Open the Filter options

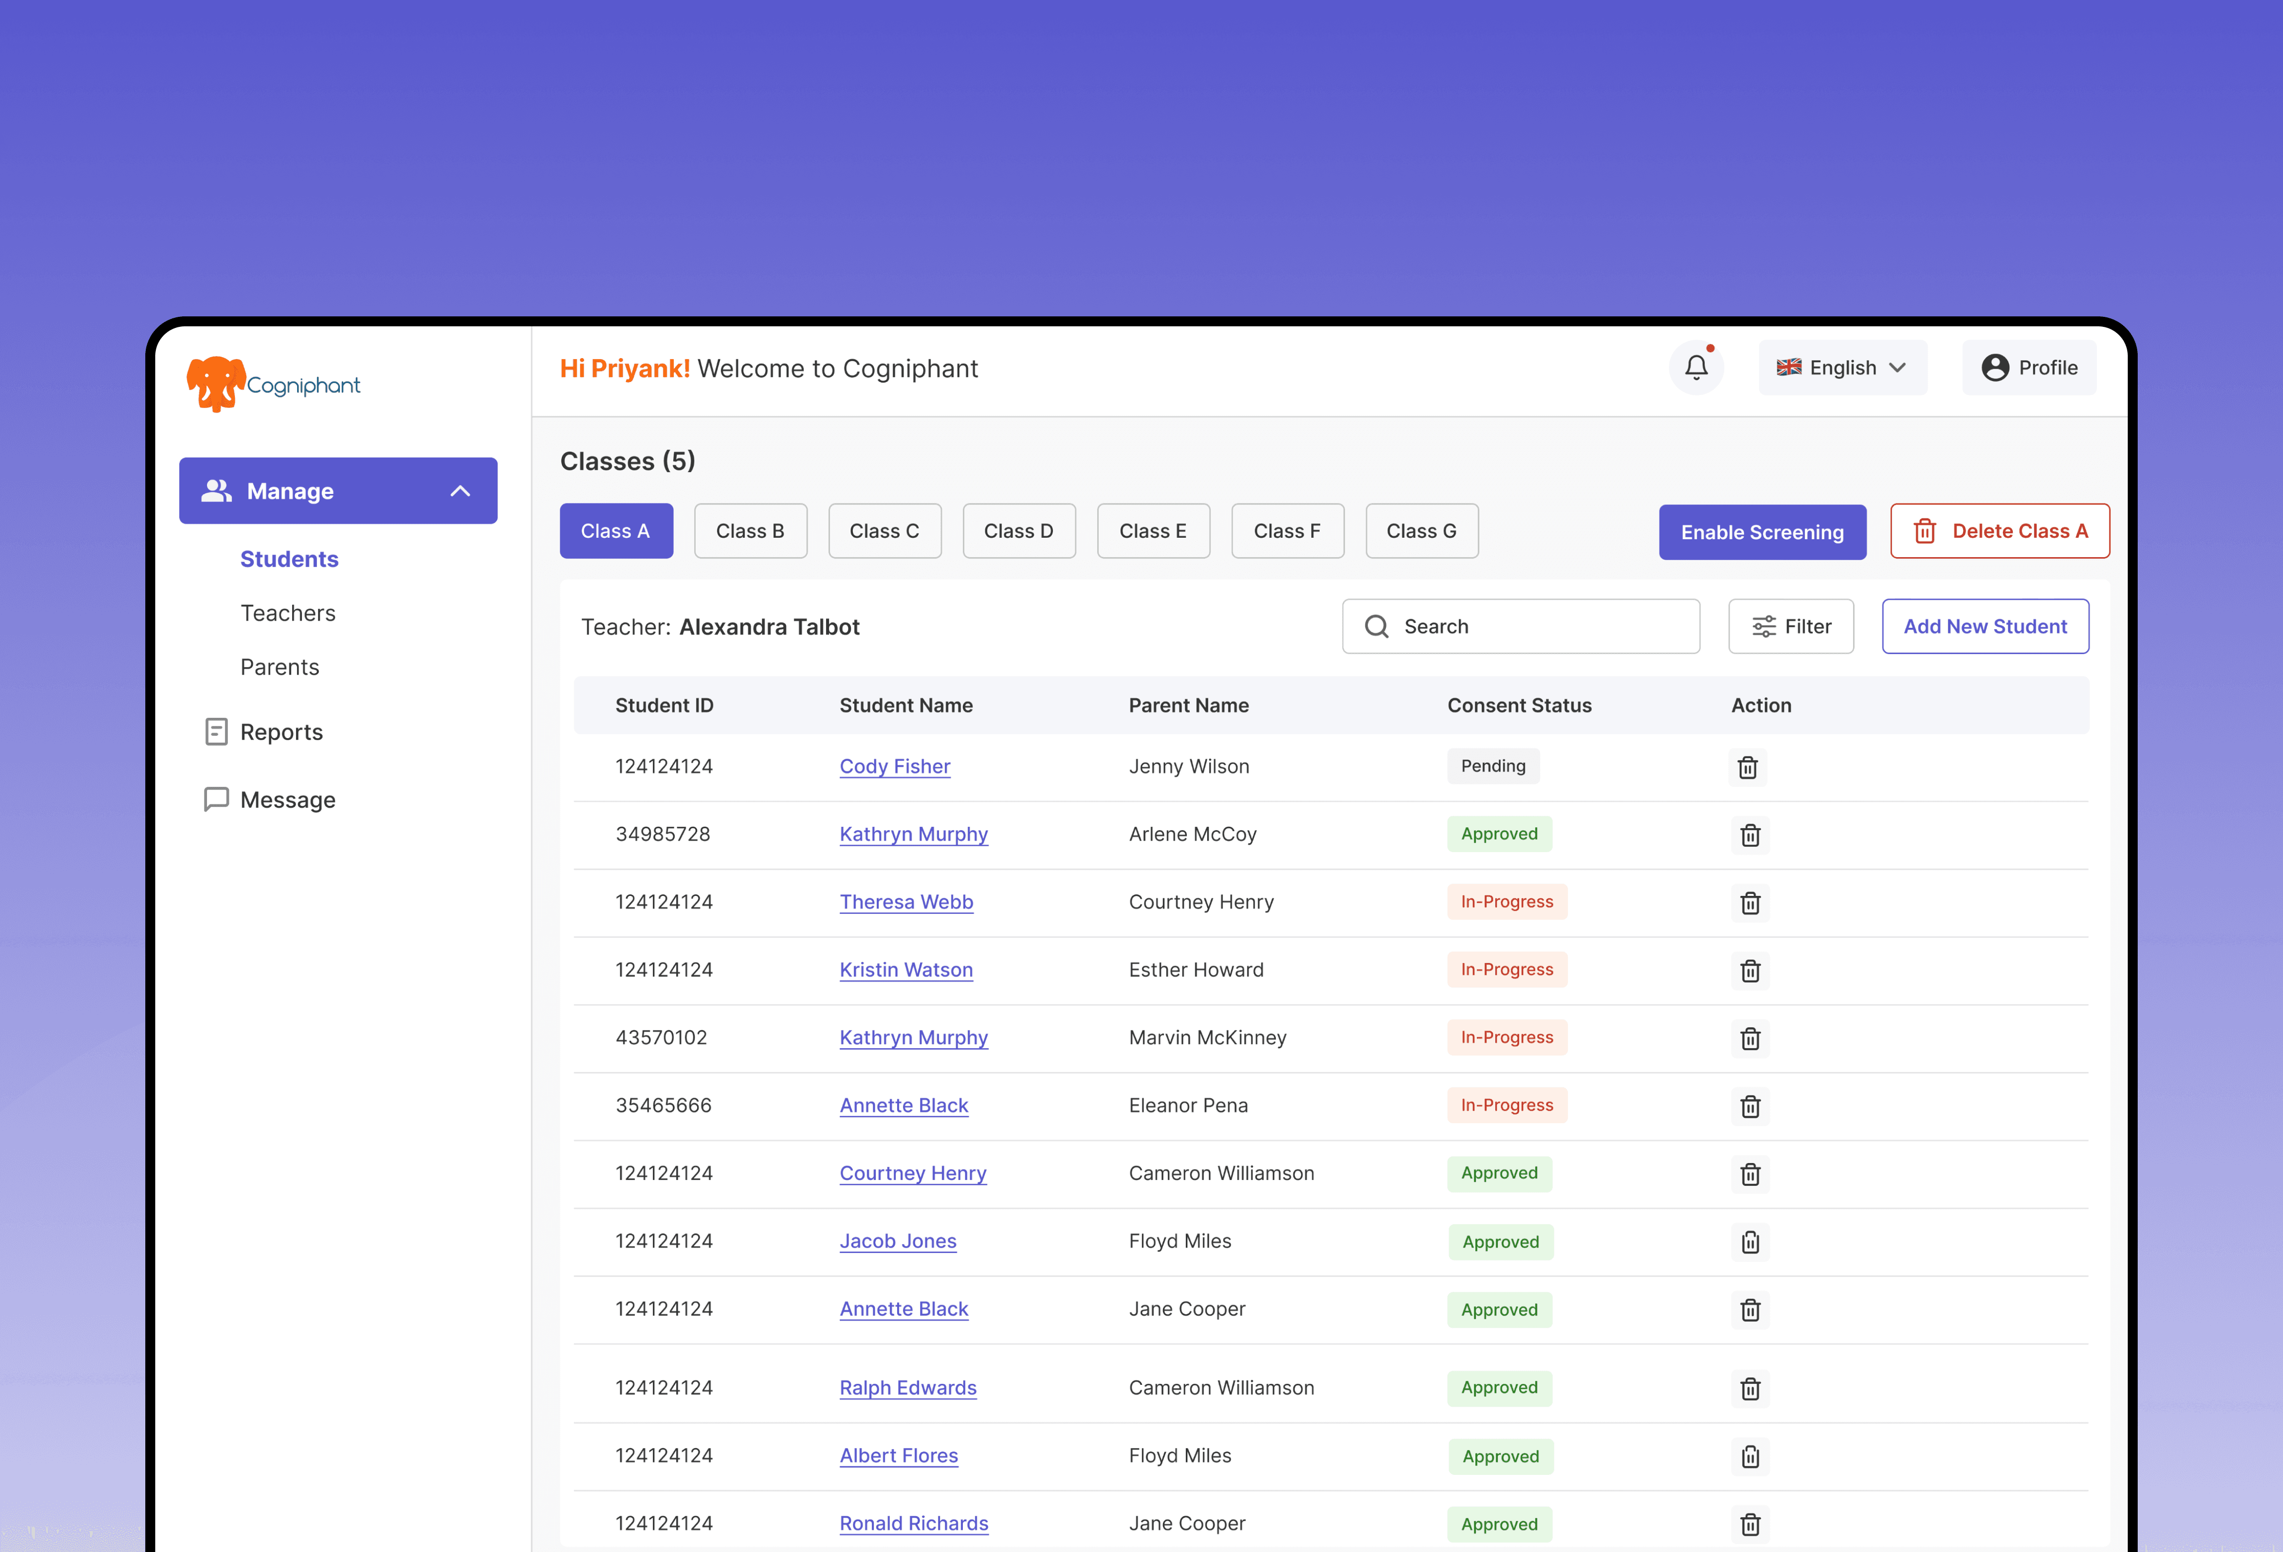(x=1790, y=627)
